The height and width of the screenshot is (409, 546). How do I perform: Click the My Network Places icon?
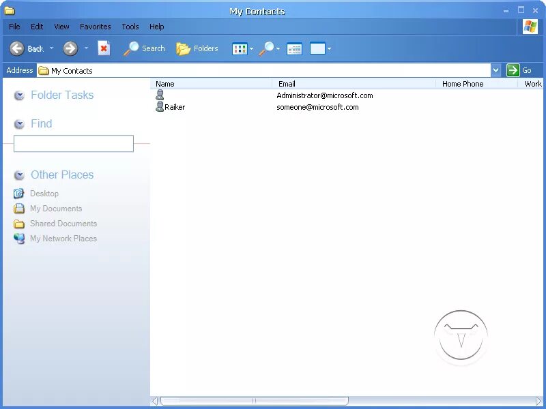point(19,239)
